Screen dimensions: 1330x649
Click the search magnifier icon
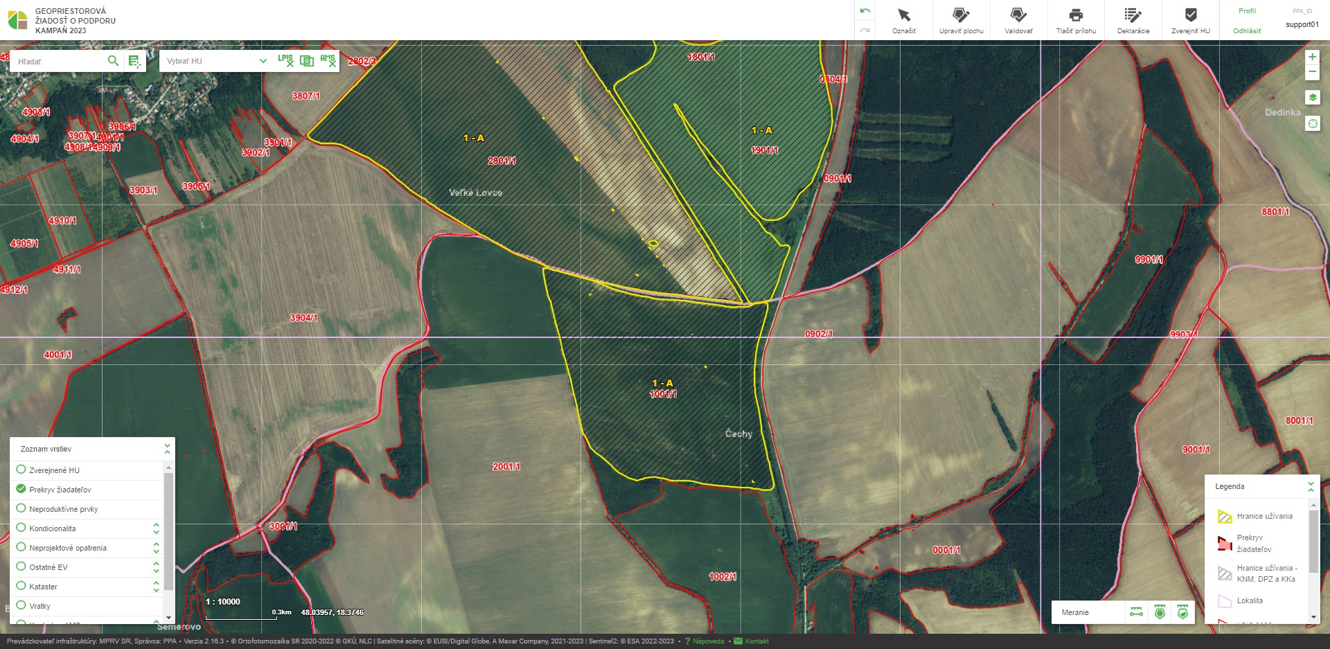pyautogui.click(x=113, y=61)
